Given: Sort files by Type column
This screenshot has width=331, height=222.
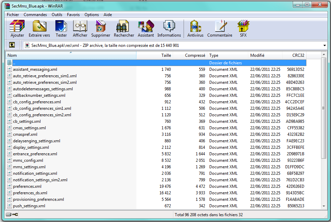Looking at the screenshot, I should tap(228, 55).
